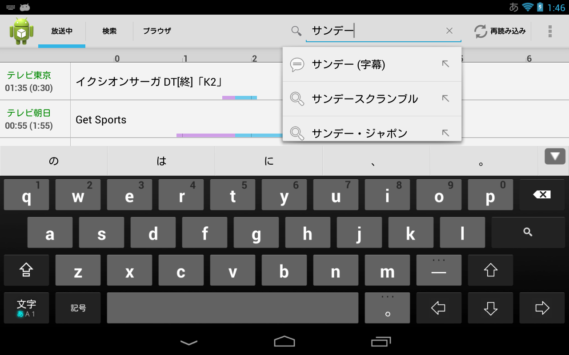
Task: Tap right shift key with up arrow
Action: [490, 270]
